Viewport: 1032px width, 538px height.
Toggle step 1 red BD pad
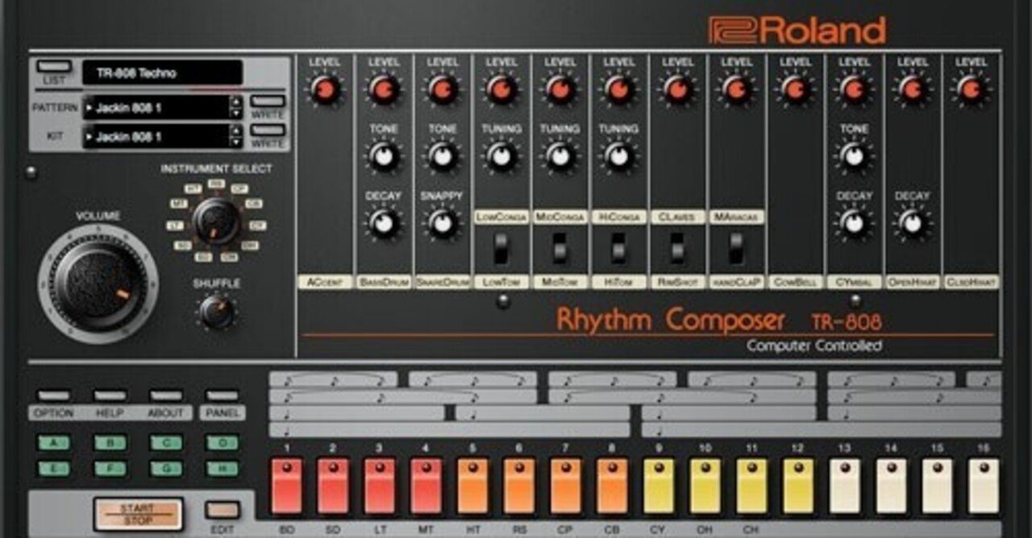click(x=286, y=486)
